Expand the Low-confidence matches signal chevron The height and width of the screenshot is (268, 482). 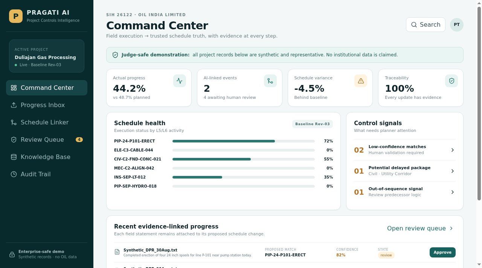coord(452,150)
